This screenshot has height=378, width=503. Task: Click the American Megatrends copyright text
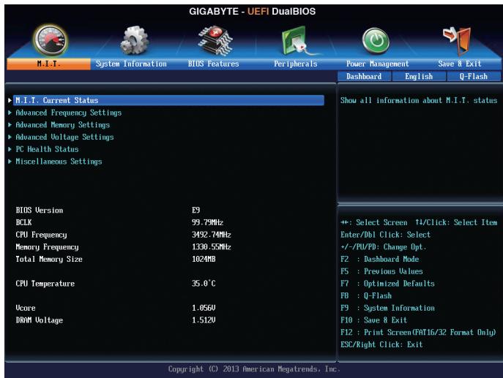(x=254, y=369)
